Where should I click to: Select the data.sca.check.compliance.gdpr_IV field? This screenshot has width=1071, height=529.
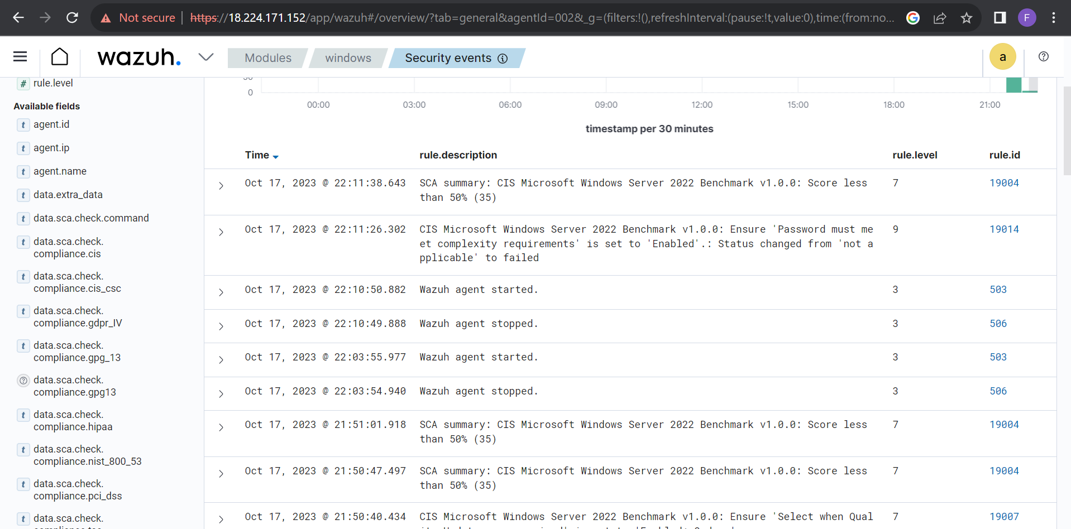78,317
